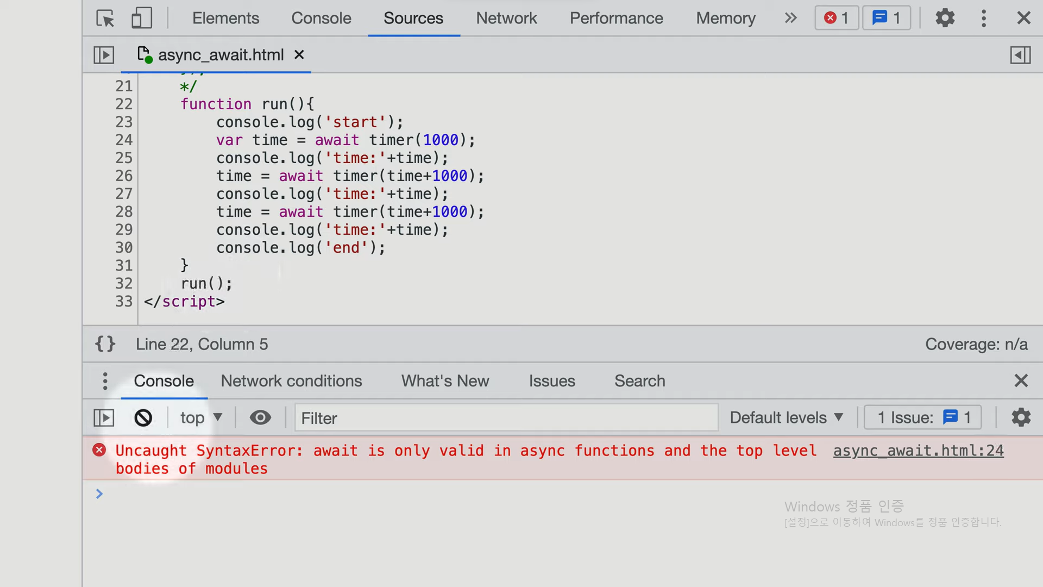Expand more tabs chevron
Viewport: 1043px width, 587px height.
point(790,18)
